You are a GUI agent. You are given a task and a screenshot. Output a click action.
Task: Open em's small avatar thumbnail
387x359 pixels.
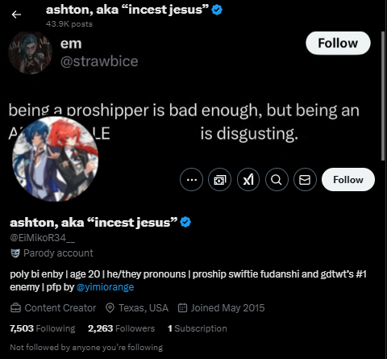pos(30,52)
